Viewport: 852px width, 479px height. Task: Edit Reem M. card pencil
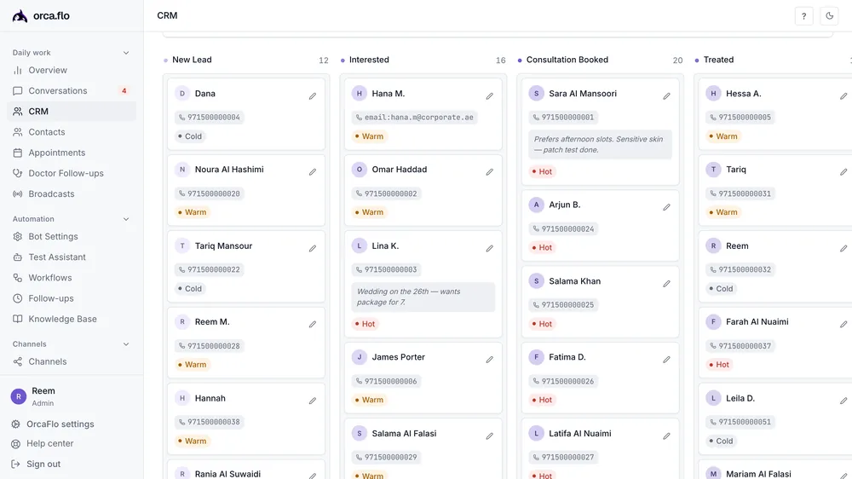click(x=313, y=324)
